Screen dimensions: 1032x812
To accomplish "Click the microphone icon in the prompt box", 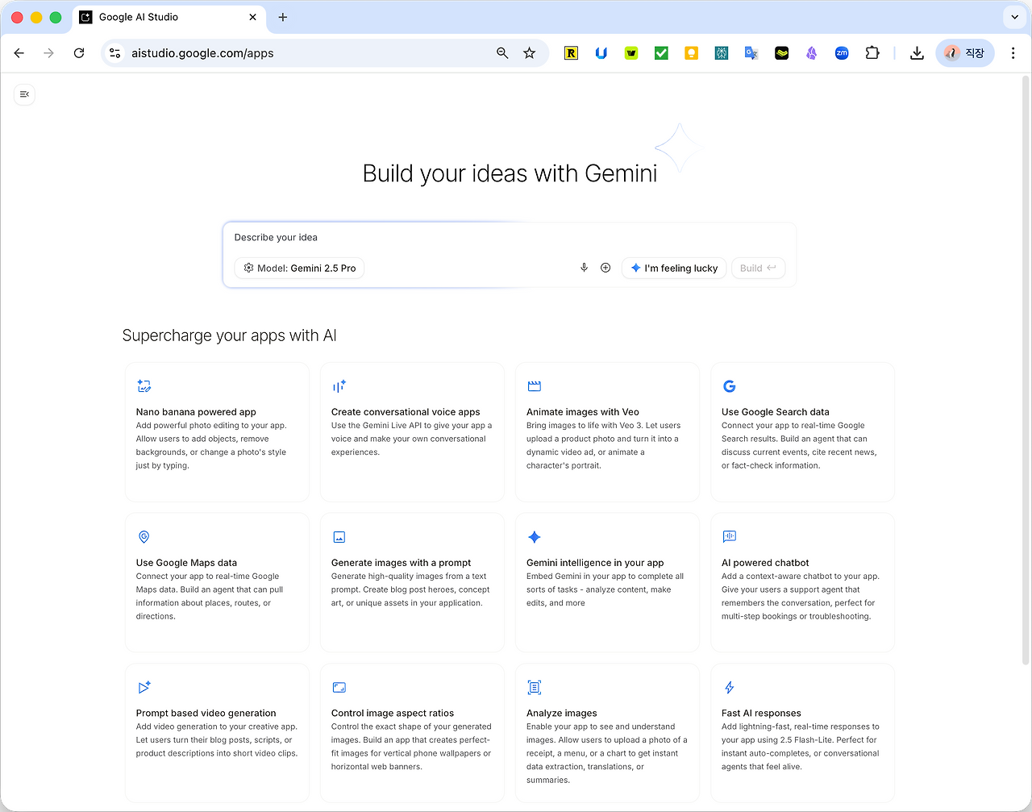I will pyautogui.click(x=584, y=268).
